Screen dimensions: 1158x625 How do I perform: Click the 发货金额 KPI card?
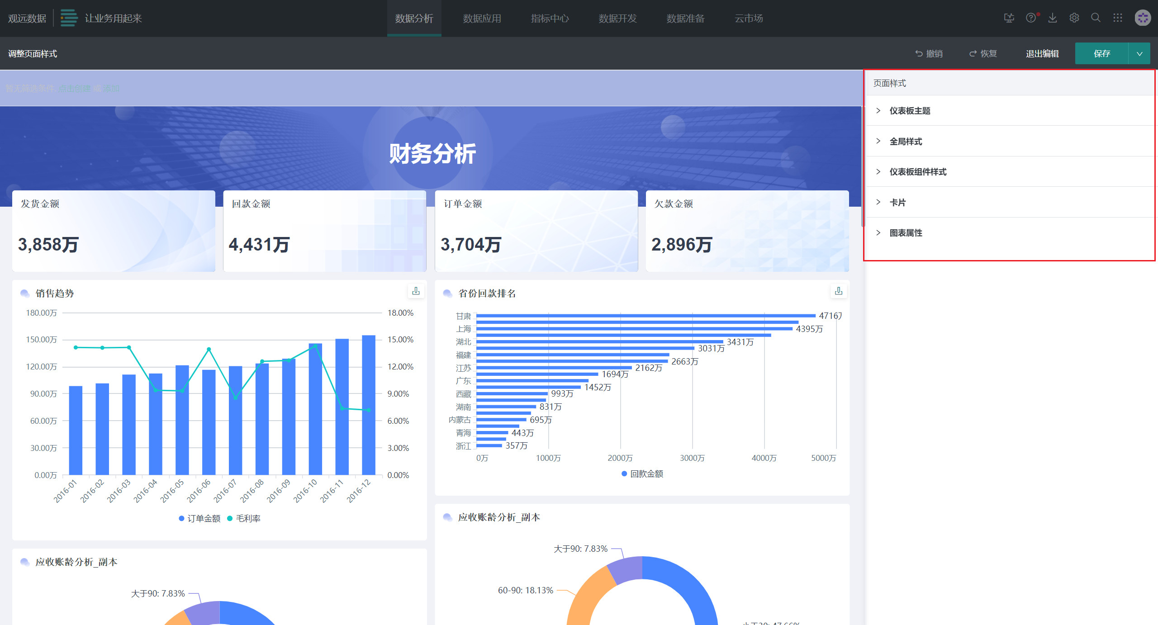click(114, 231)
